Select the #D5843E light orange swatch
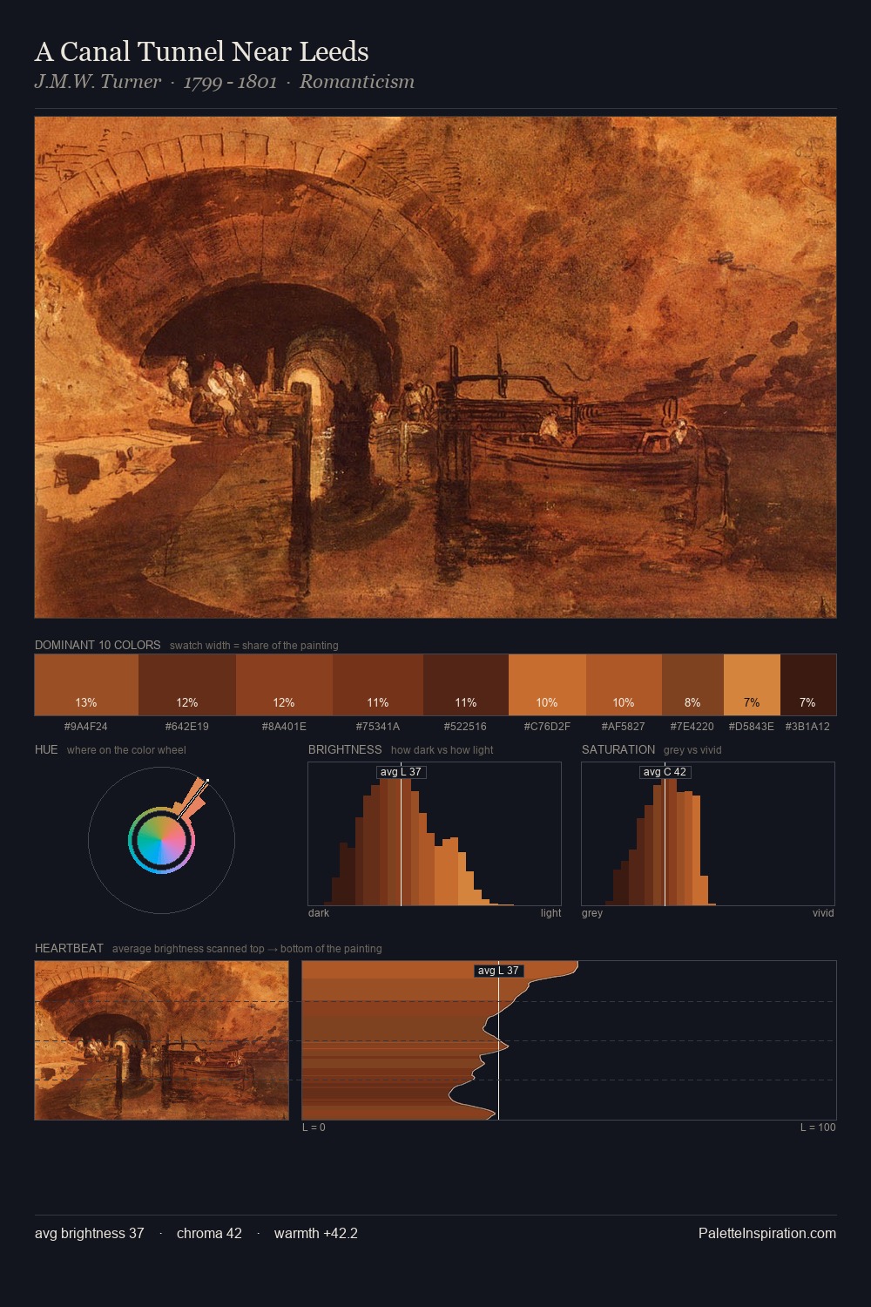 point(752,685)
